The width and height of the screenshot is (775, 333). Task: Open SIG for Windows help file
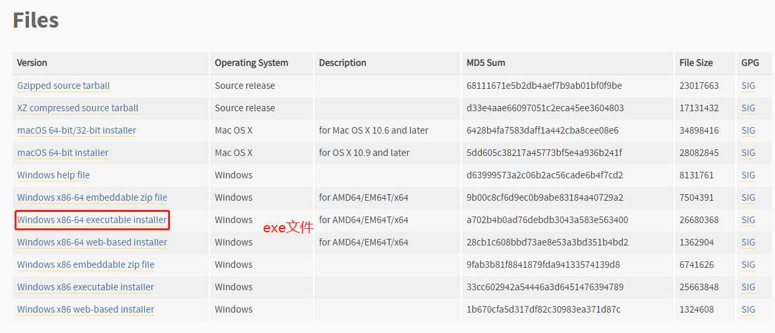point(748,175)
